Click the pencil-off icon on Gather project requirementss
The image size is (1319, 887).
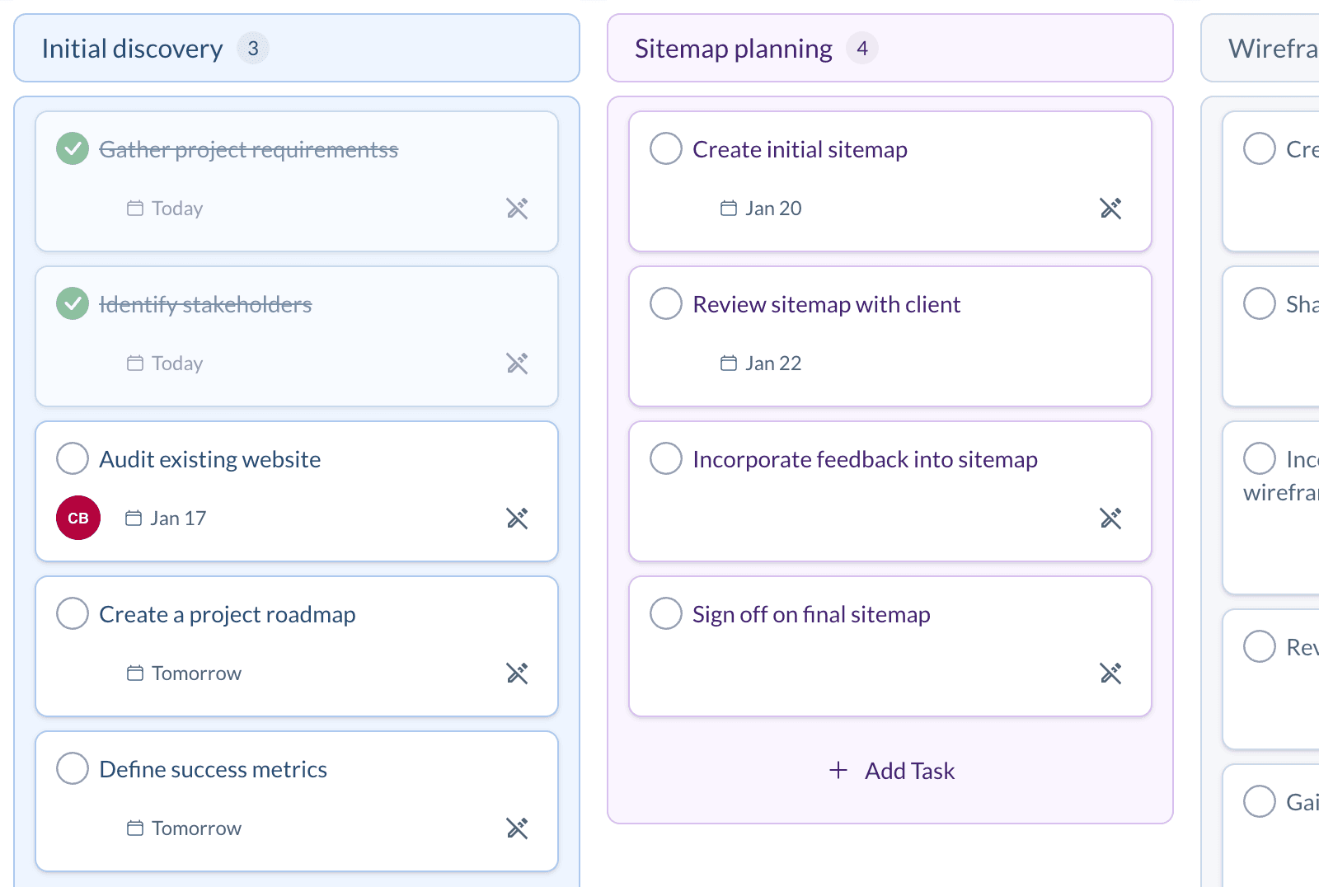pyautogui.click(x=519, y=209)
